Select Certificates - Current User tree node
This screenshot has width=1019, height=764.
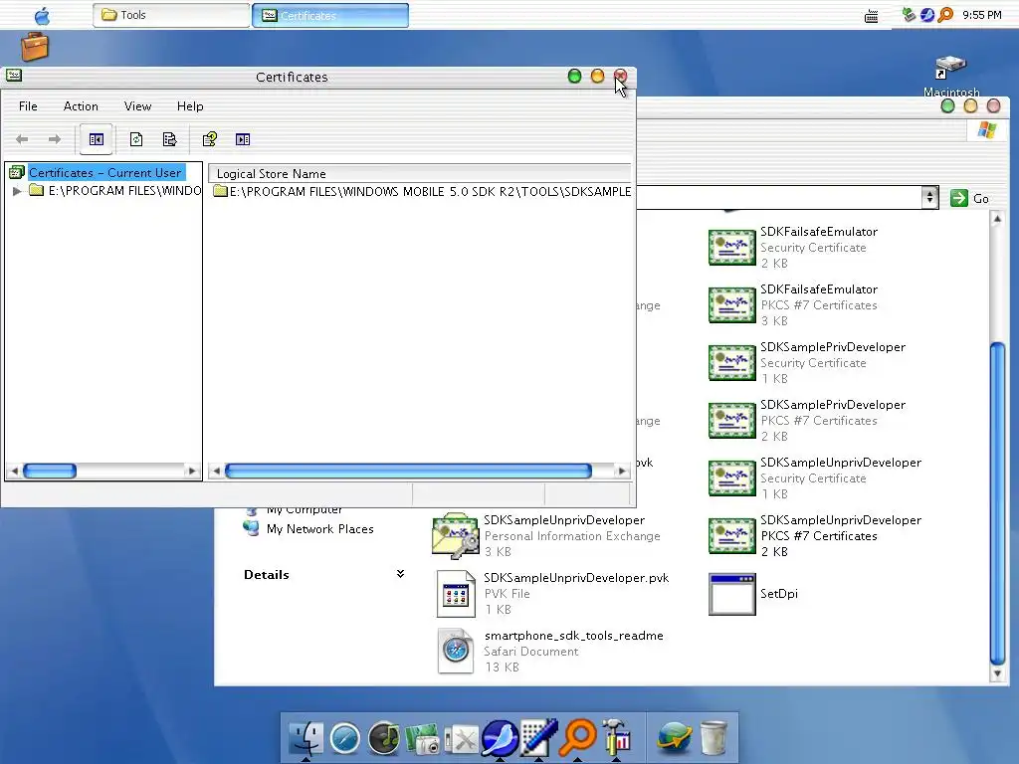105,173
